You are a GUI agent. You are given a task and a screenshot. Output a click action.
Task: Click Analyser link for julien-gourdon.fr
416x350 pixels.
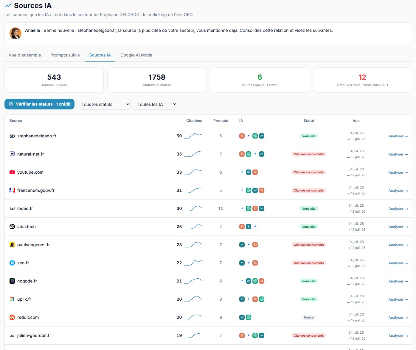point(398,335)
